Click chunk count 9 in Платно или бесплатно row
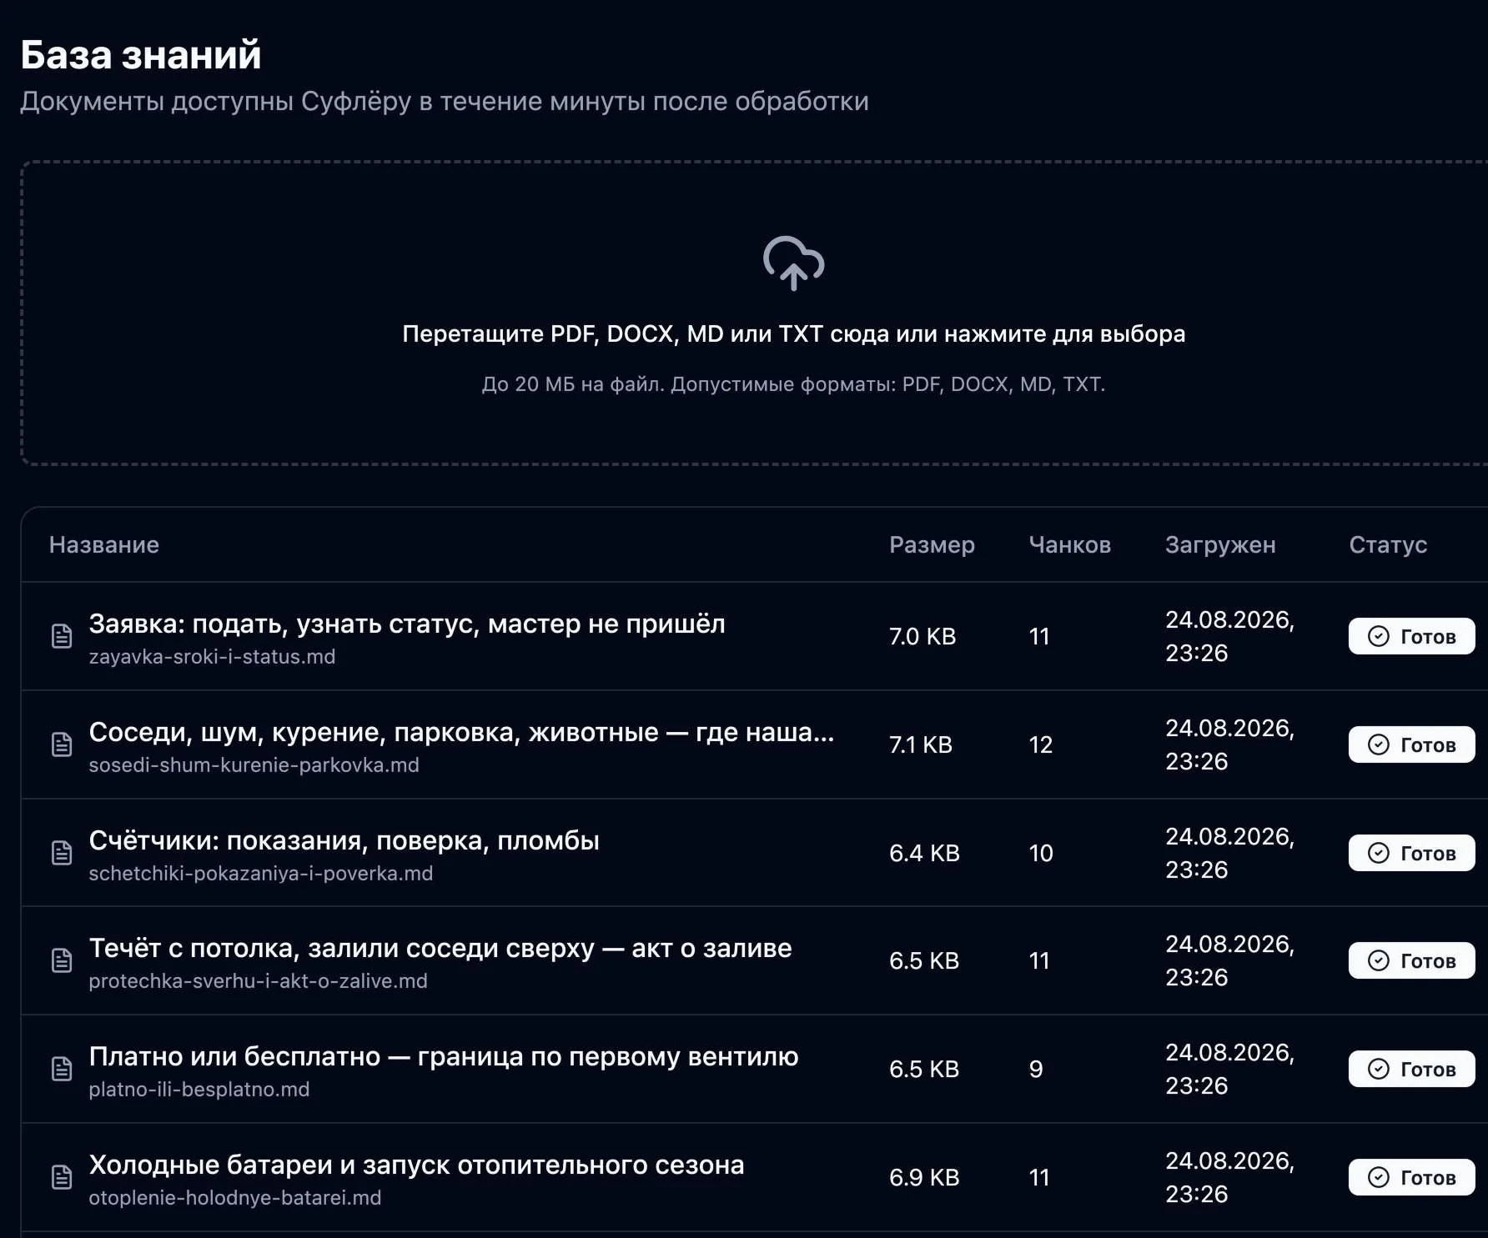The width and height of the screenshot is (1488, 1238). [1036, 1069]
